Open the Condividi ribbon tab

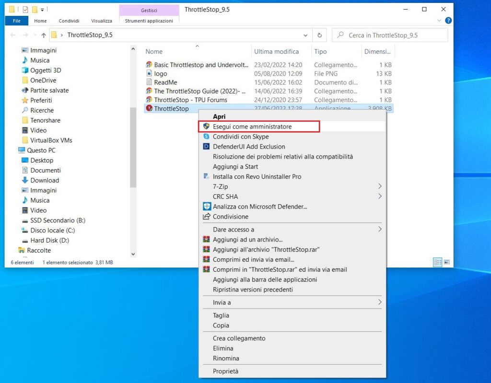[x=69, y=21]
